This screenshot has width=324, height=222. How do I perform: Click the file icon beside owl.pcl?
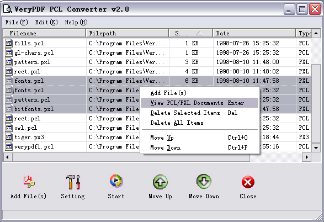tap(9, 128)
